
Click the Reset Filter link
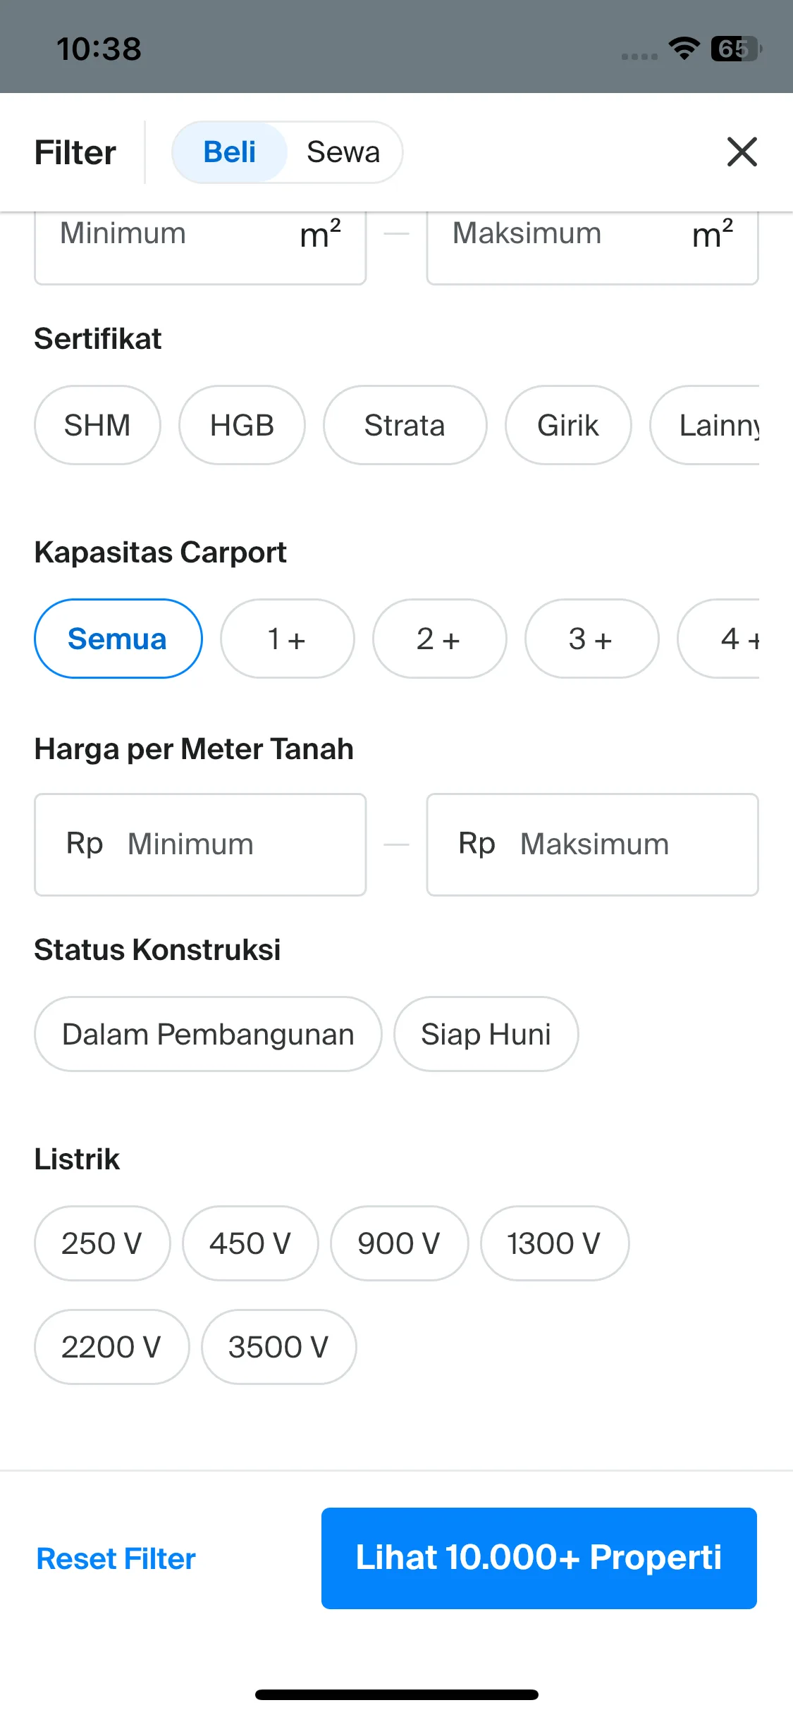pyautogui.click(x=116, y=1558)
